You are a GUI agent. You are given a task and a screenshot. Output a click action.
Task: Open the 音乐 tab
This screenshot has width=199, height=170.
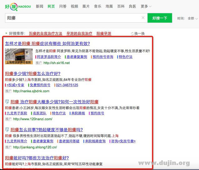(98, 6)
